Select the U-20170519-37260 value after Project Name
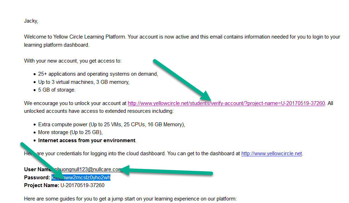 (x=82, y=185)
